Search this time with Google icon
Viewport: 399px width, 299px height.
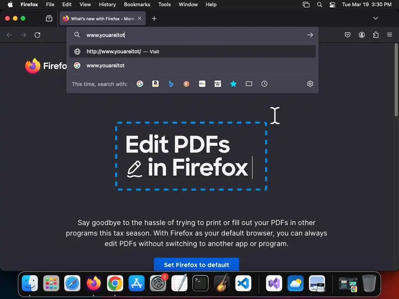click(140, 84)
